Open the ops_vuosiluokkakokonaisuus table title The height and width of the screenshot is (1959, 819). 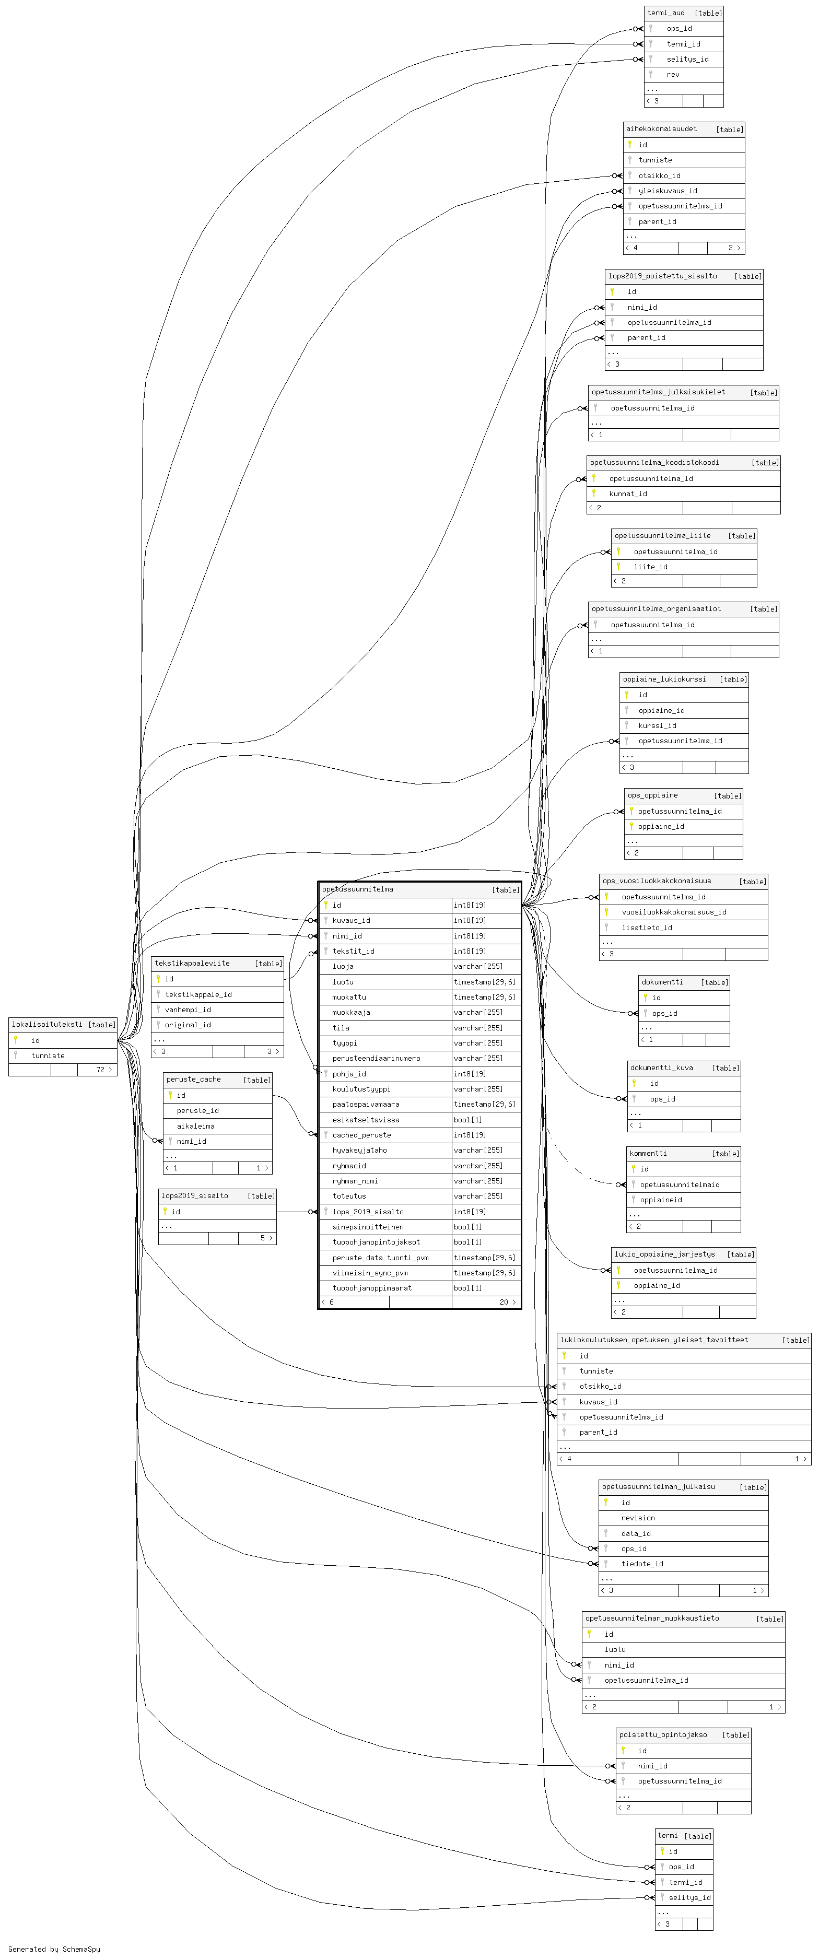657,881
